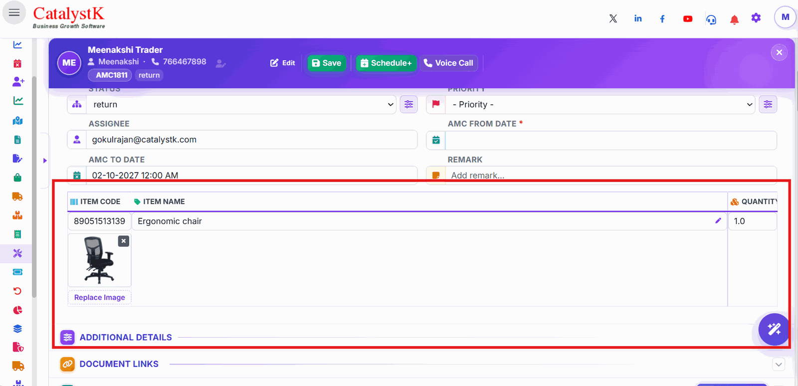Open the file shield sidebar icon
798x386 pixels.
click(x=18, y=347)
